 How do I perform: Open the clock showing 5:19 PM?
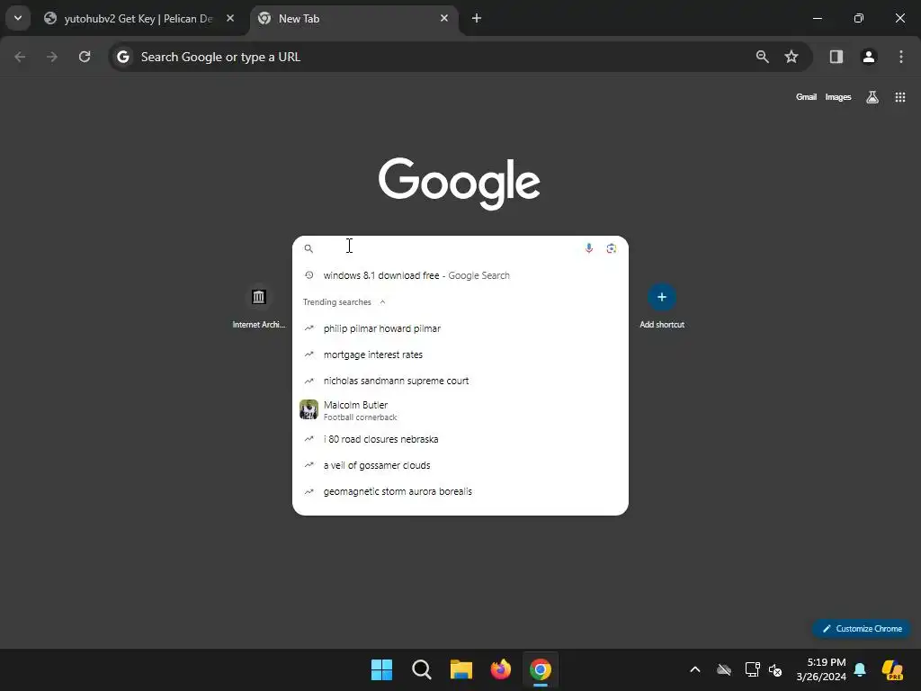point(821,669)
